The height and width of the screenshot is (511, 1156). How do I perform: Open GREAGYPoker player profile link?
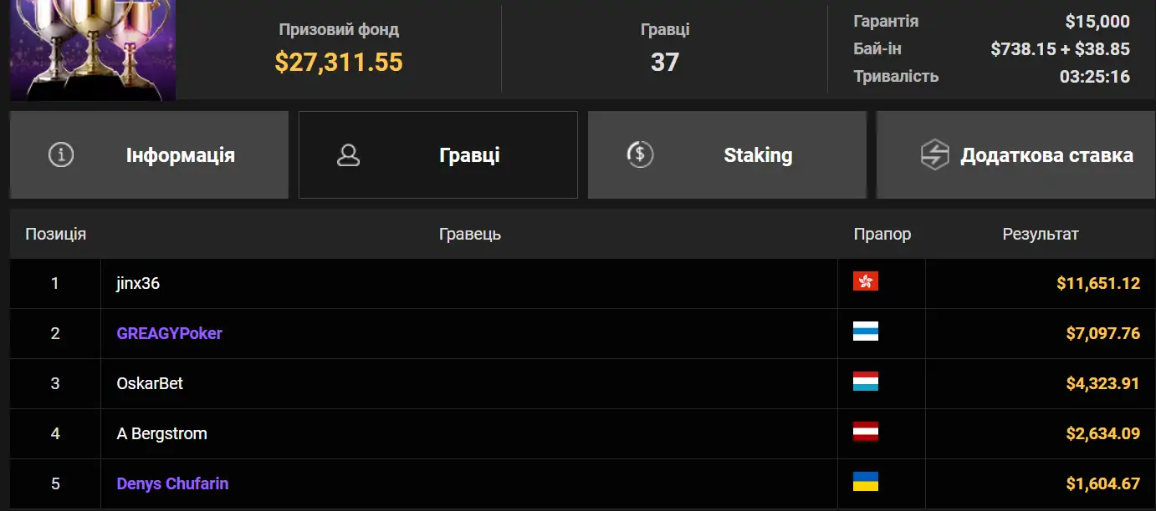coord(170,334)
